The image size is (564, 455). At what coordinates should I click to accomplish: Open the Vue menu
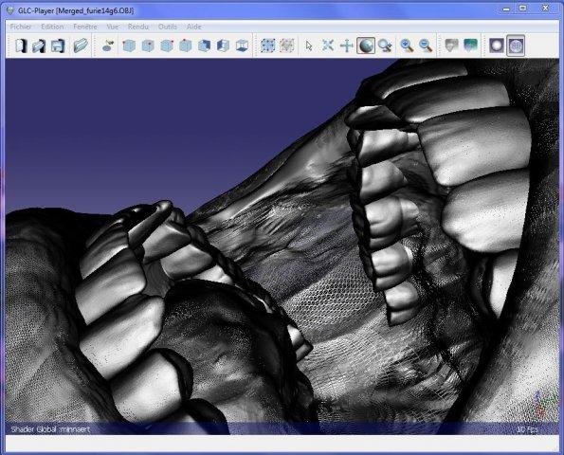pyautogui.click(x=113, y=27)
